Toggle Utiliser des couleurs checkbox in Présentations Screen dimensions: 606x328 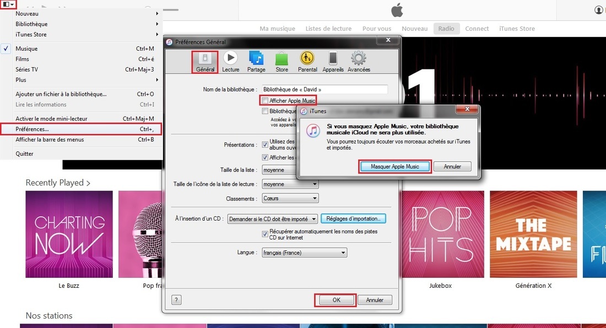click(265, 145)
